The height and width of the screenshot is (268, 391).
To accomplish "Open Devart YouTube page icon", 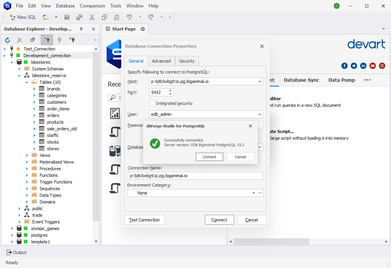I will point(373,66).
